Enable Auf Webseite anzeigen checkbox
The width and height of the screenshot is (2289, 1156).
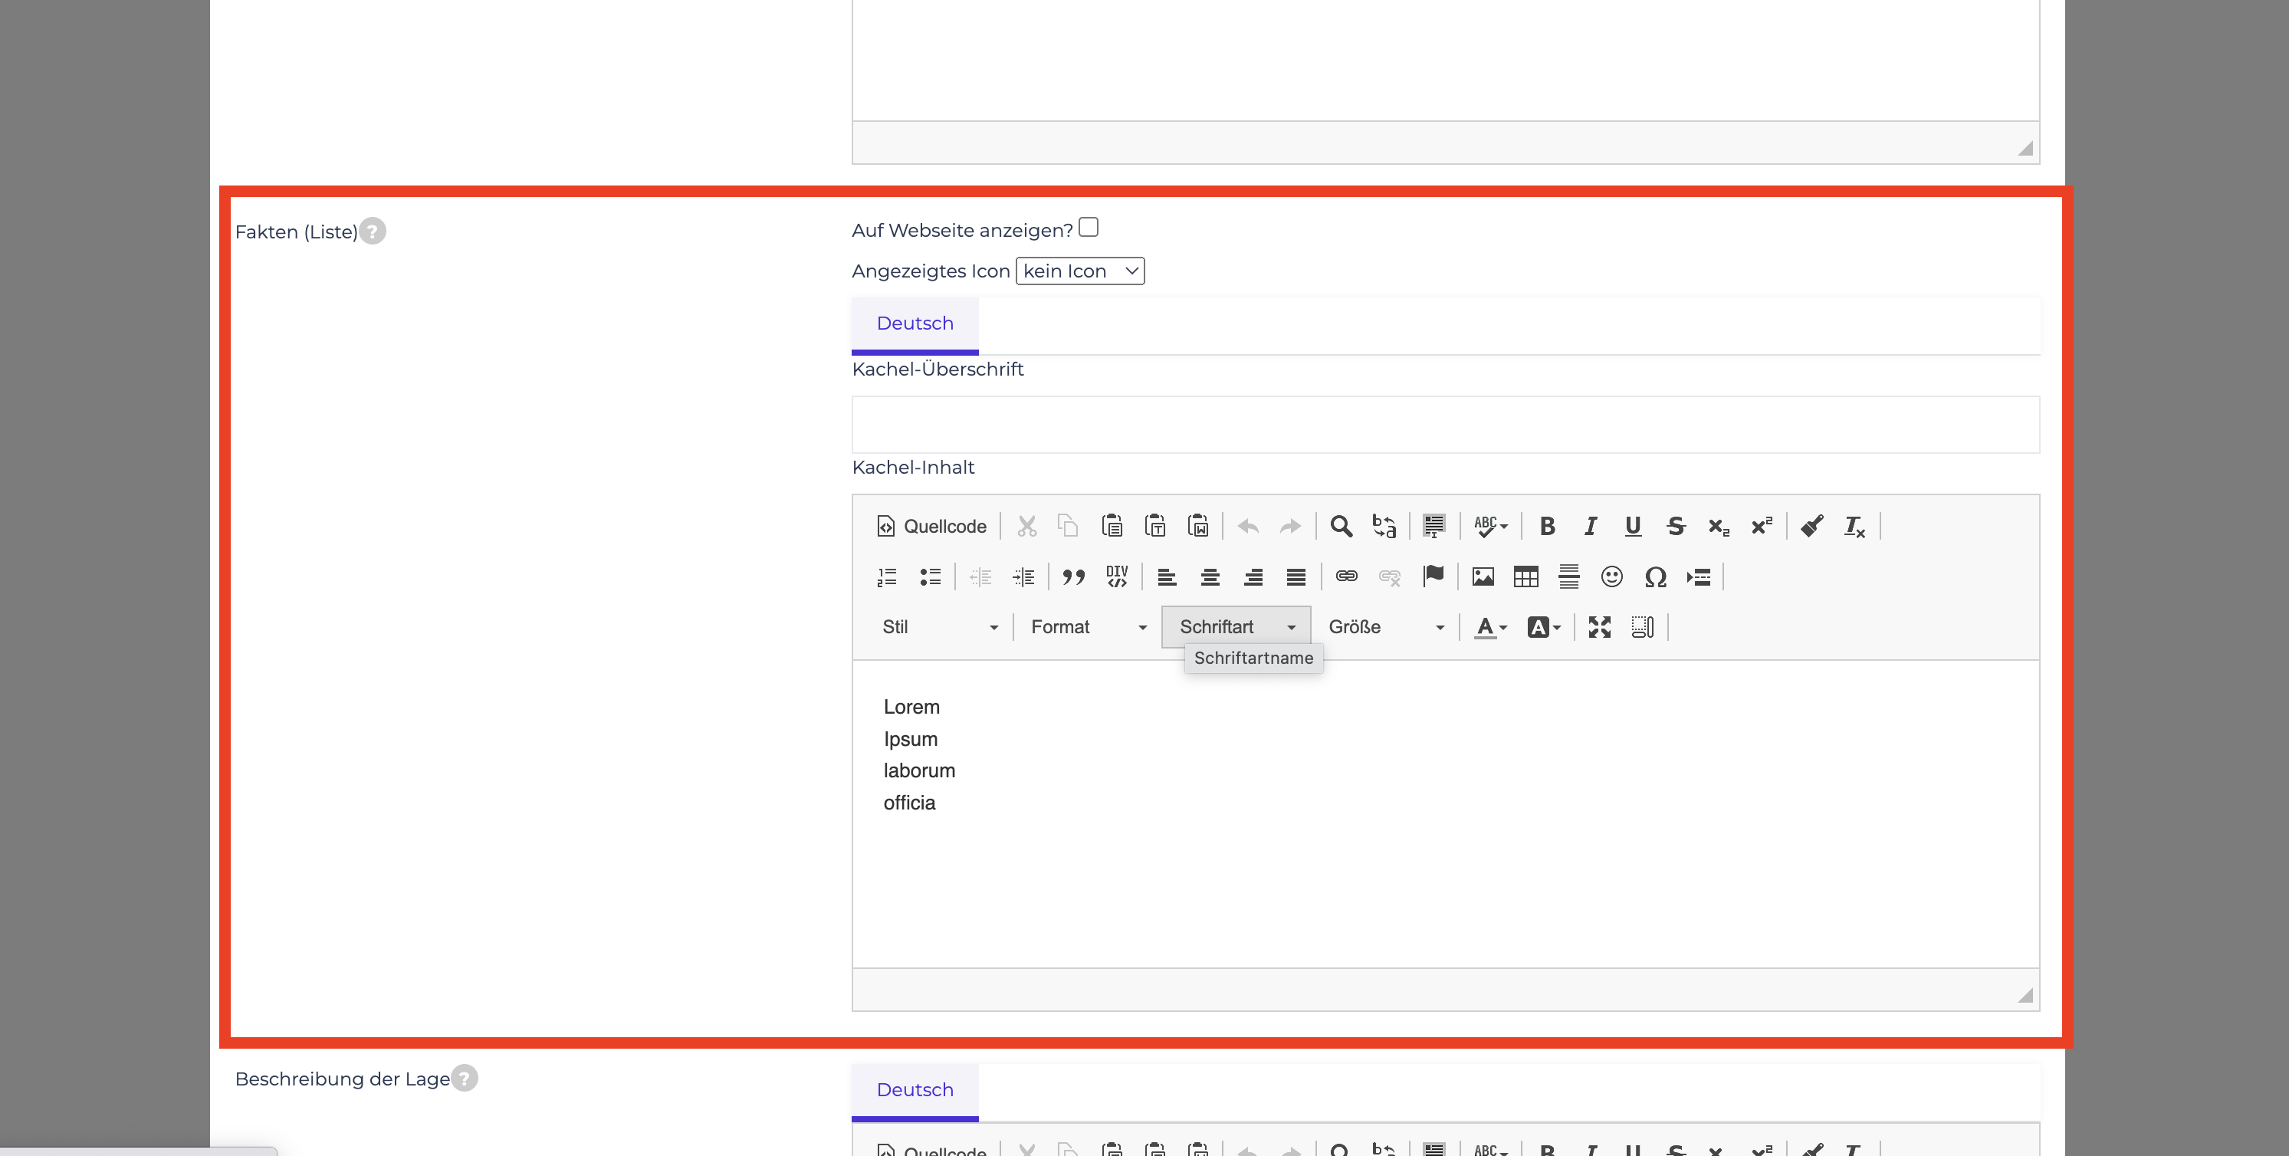[1089, 228]
